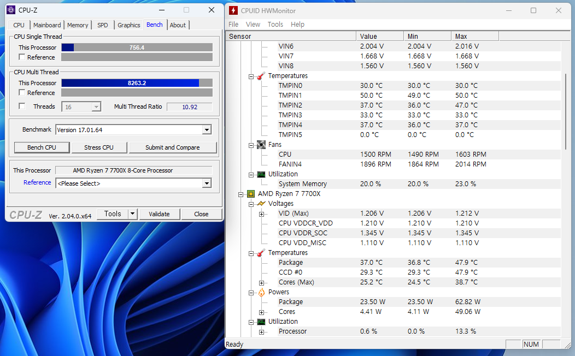Viewport: 575px width, 356px height.
Task: Click the voltage bolt icon beside Voltages
Action: pos(261,204)
